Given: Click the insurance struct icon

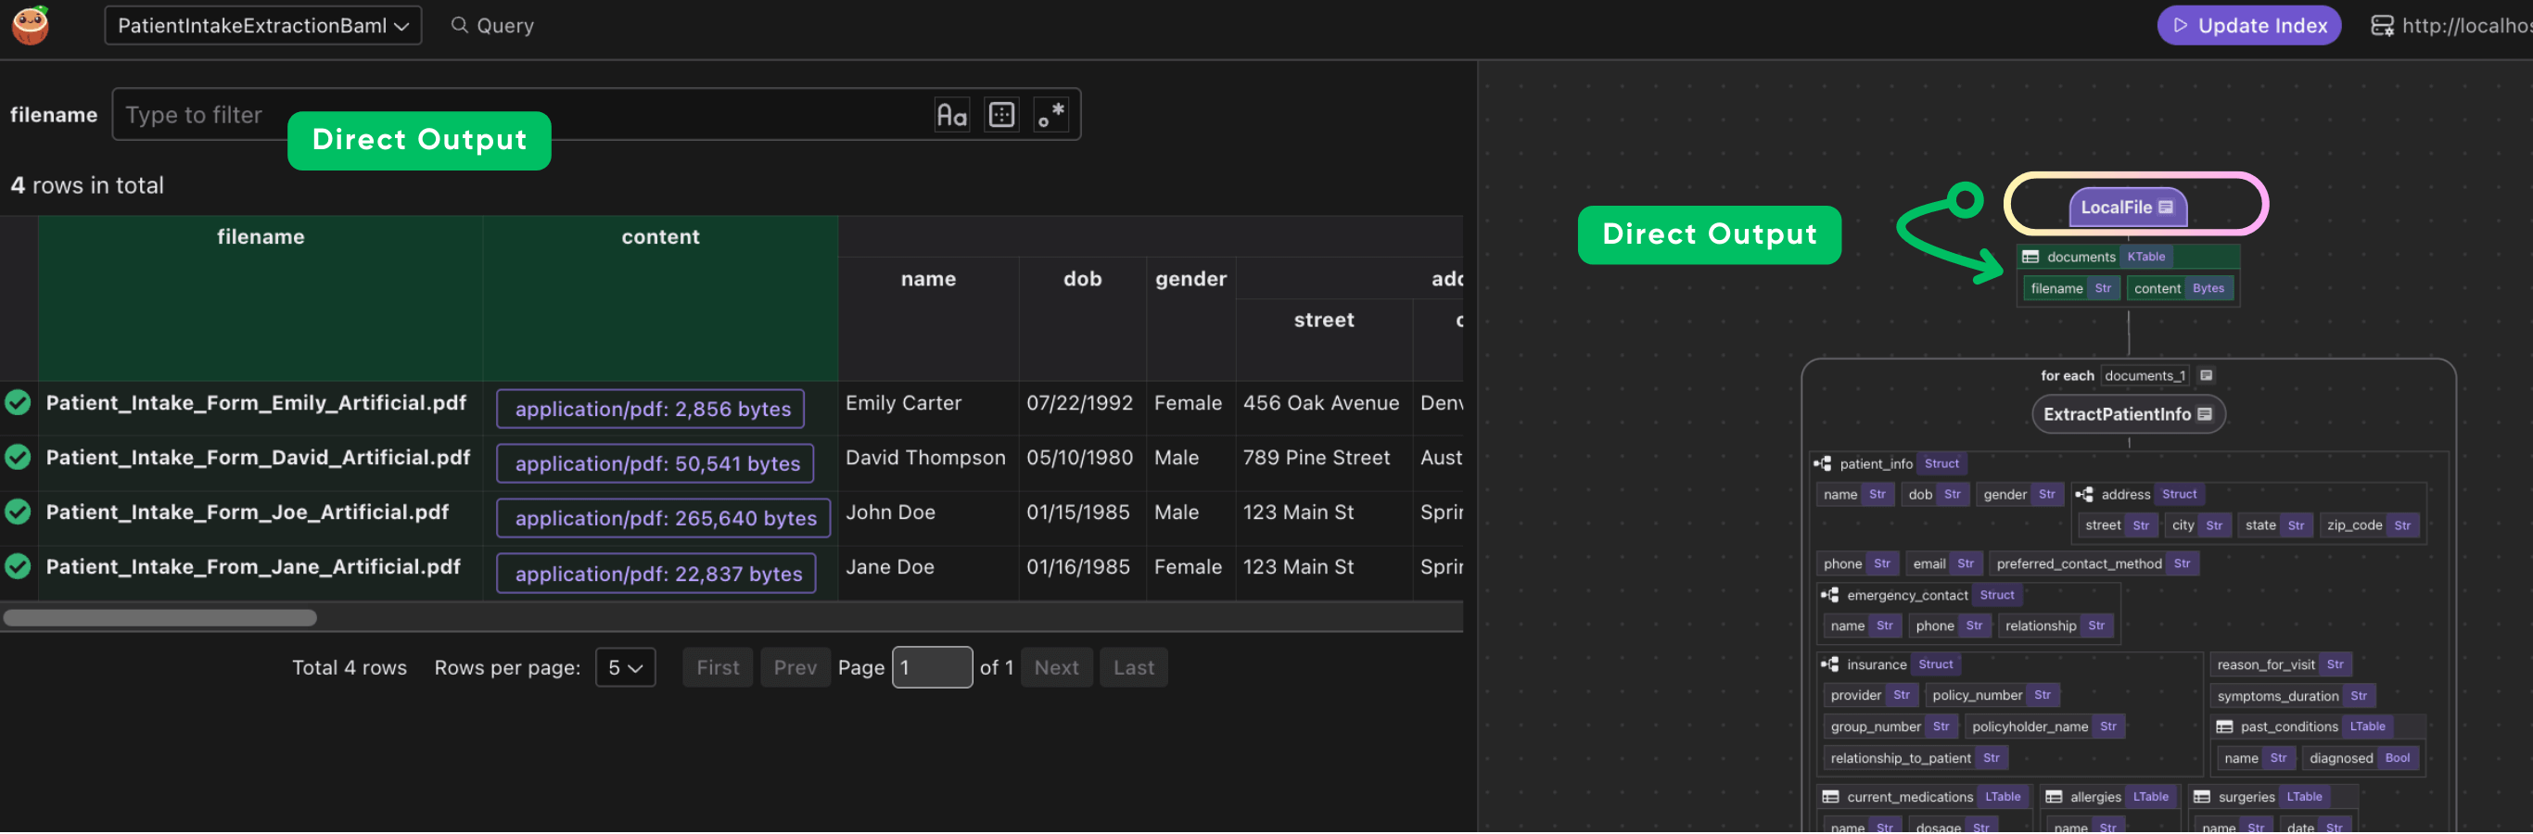Looking at the screenshot, I should tap(1829, 665).
